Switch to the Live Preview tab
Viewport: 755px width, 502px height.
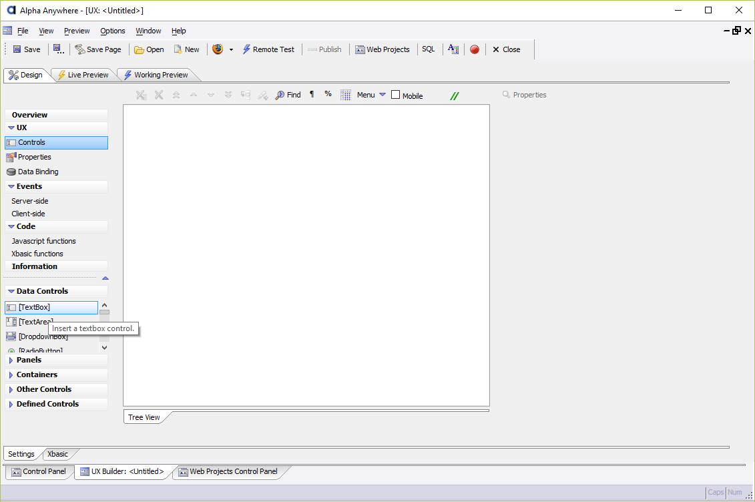(x=83, y=75)
